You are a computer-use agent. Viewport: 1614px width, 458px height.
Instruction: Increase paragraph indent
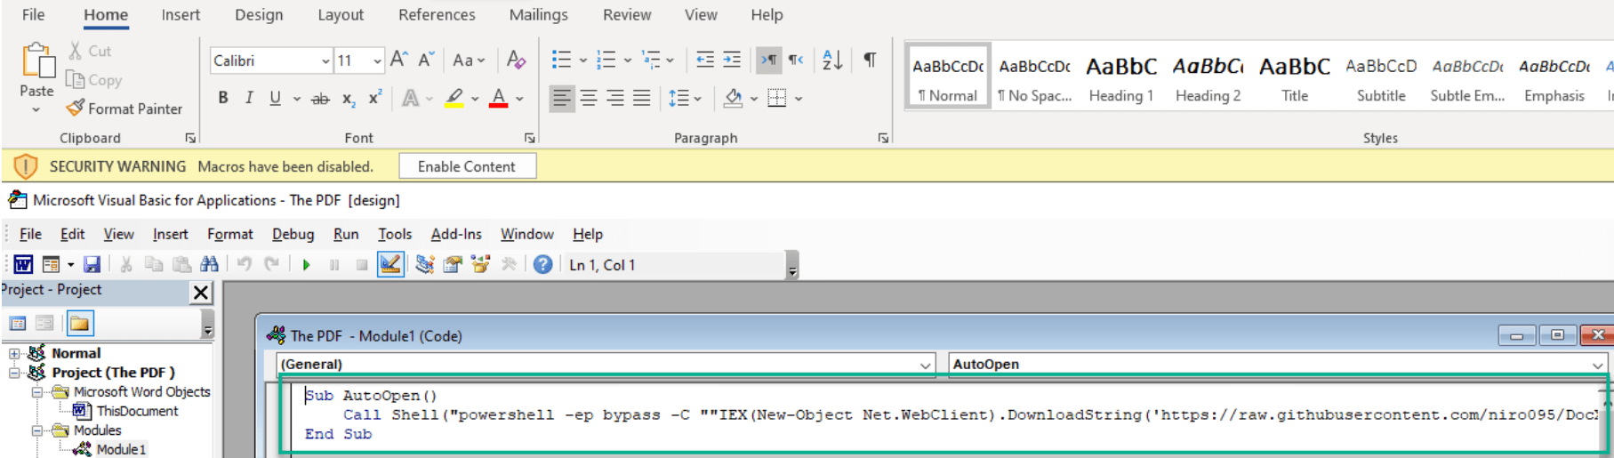coord(732,60)
